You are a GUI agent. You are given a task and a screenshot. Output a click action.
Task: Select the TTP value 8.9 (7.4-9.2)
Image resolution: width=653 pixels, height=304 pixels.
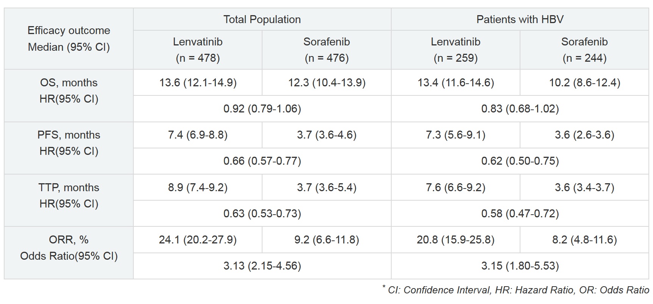tap(198, 187)
